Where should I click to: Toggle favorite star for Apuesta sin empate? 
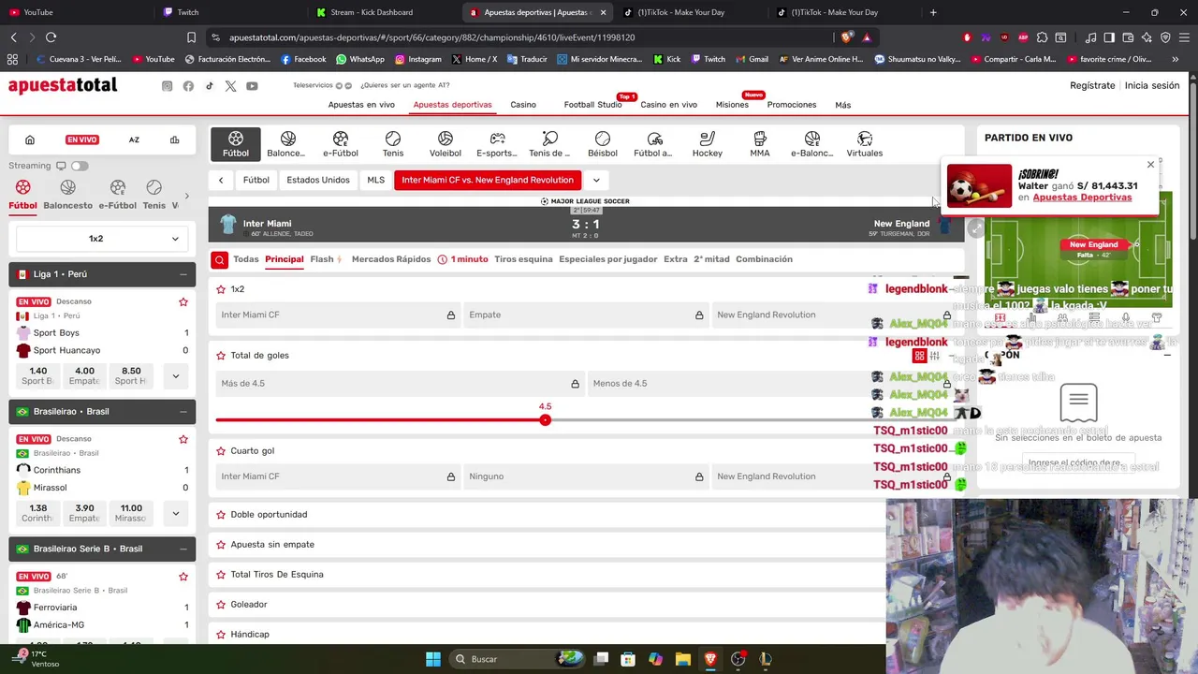click(x=221, y=545)
